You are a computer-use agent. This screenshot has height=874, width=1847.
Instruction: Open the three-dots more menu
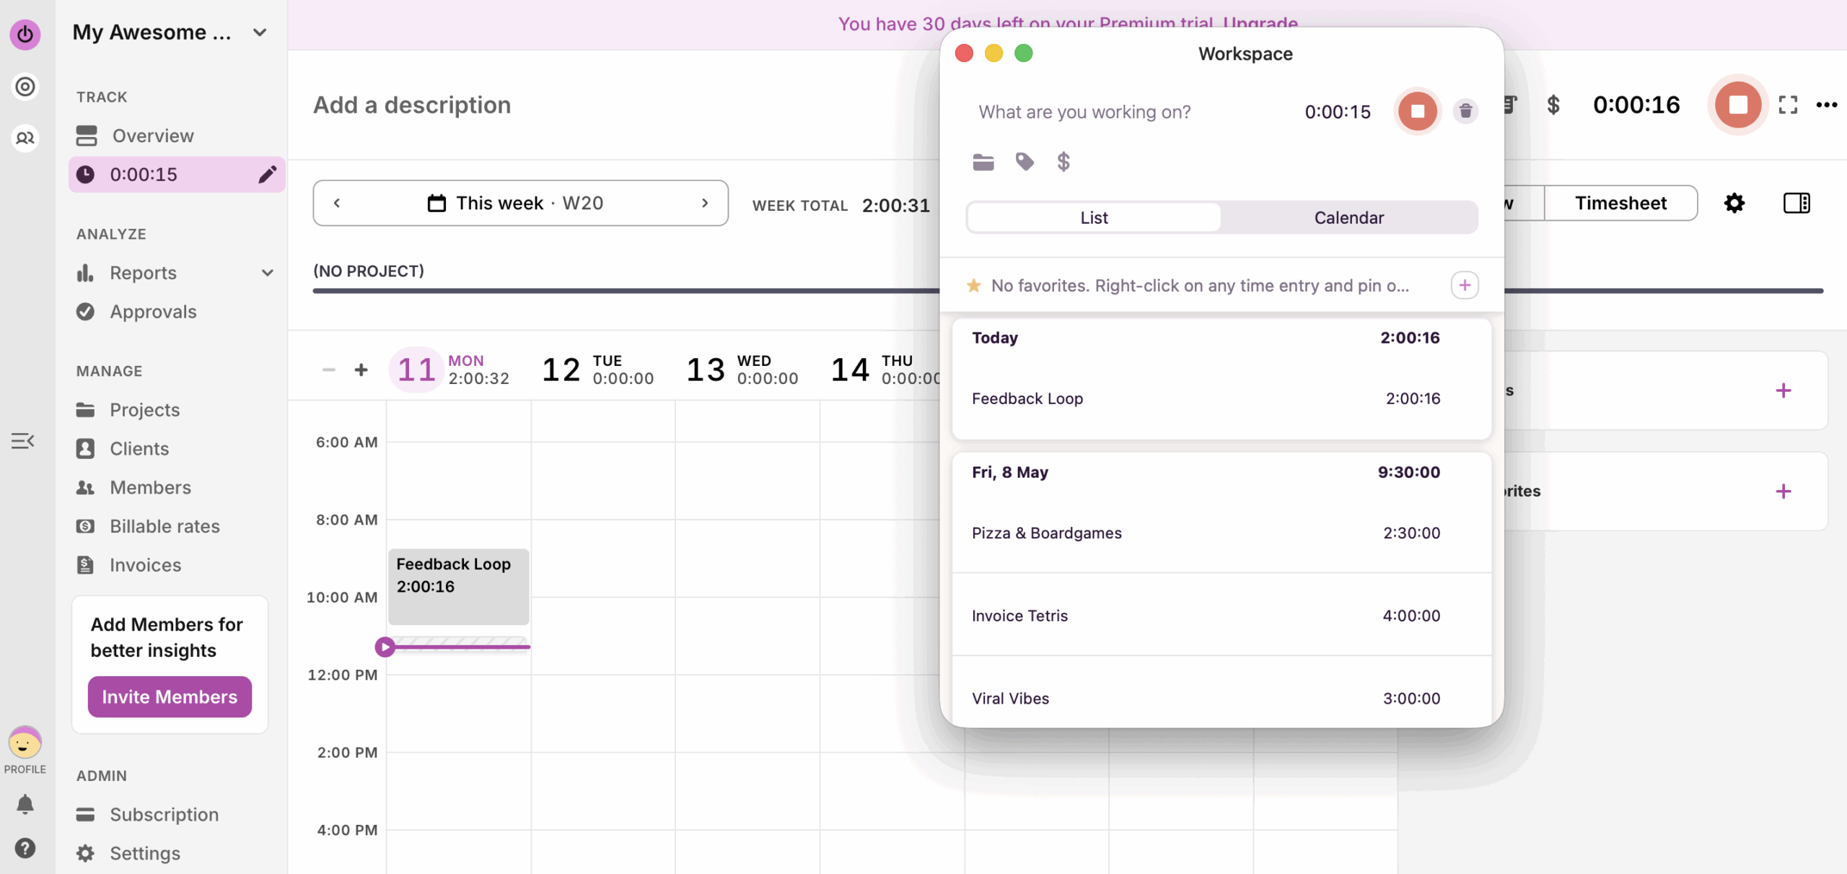(1827, 105)
